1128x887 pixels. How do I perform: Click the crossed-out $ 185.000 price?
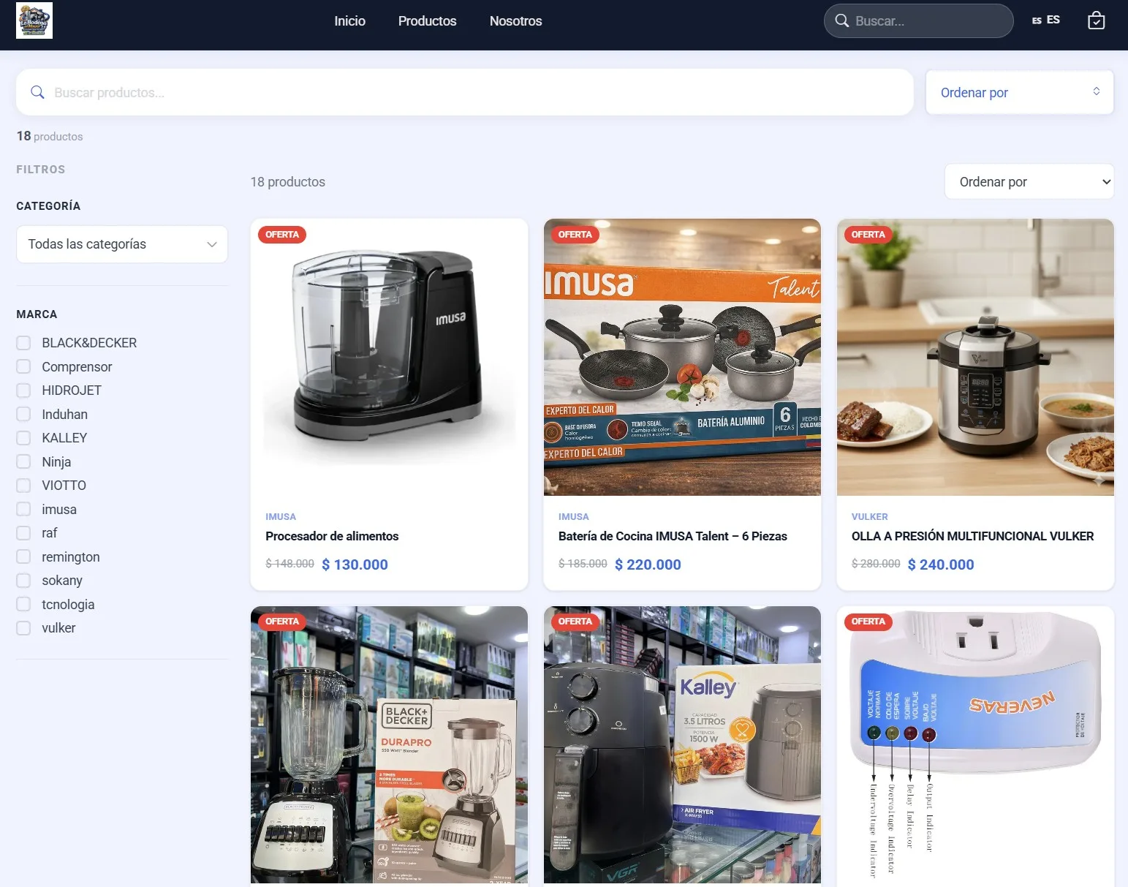pos(583,564)
